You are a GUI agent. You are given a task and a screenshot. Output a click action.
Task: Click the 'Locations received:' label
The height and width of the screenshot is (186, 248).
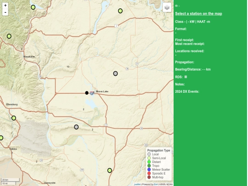(190, 51)
